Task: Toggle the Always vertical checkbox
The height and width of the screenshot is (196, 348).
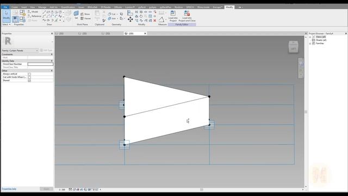Action: pos(29,74)
